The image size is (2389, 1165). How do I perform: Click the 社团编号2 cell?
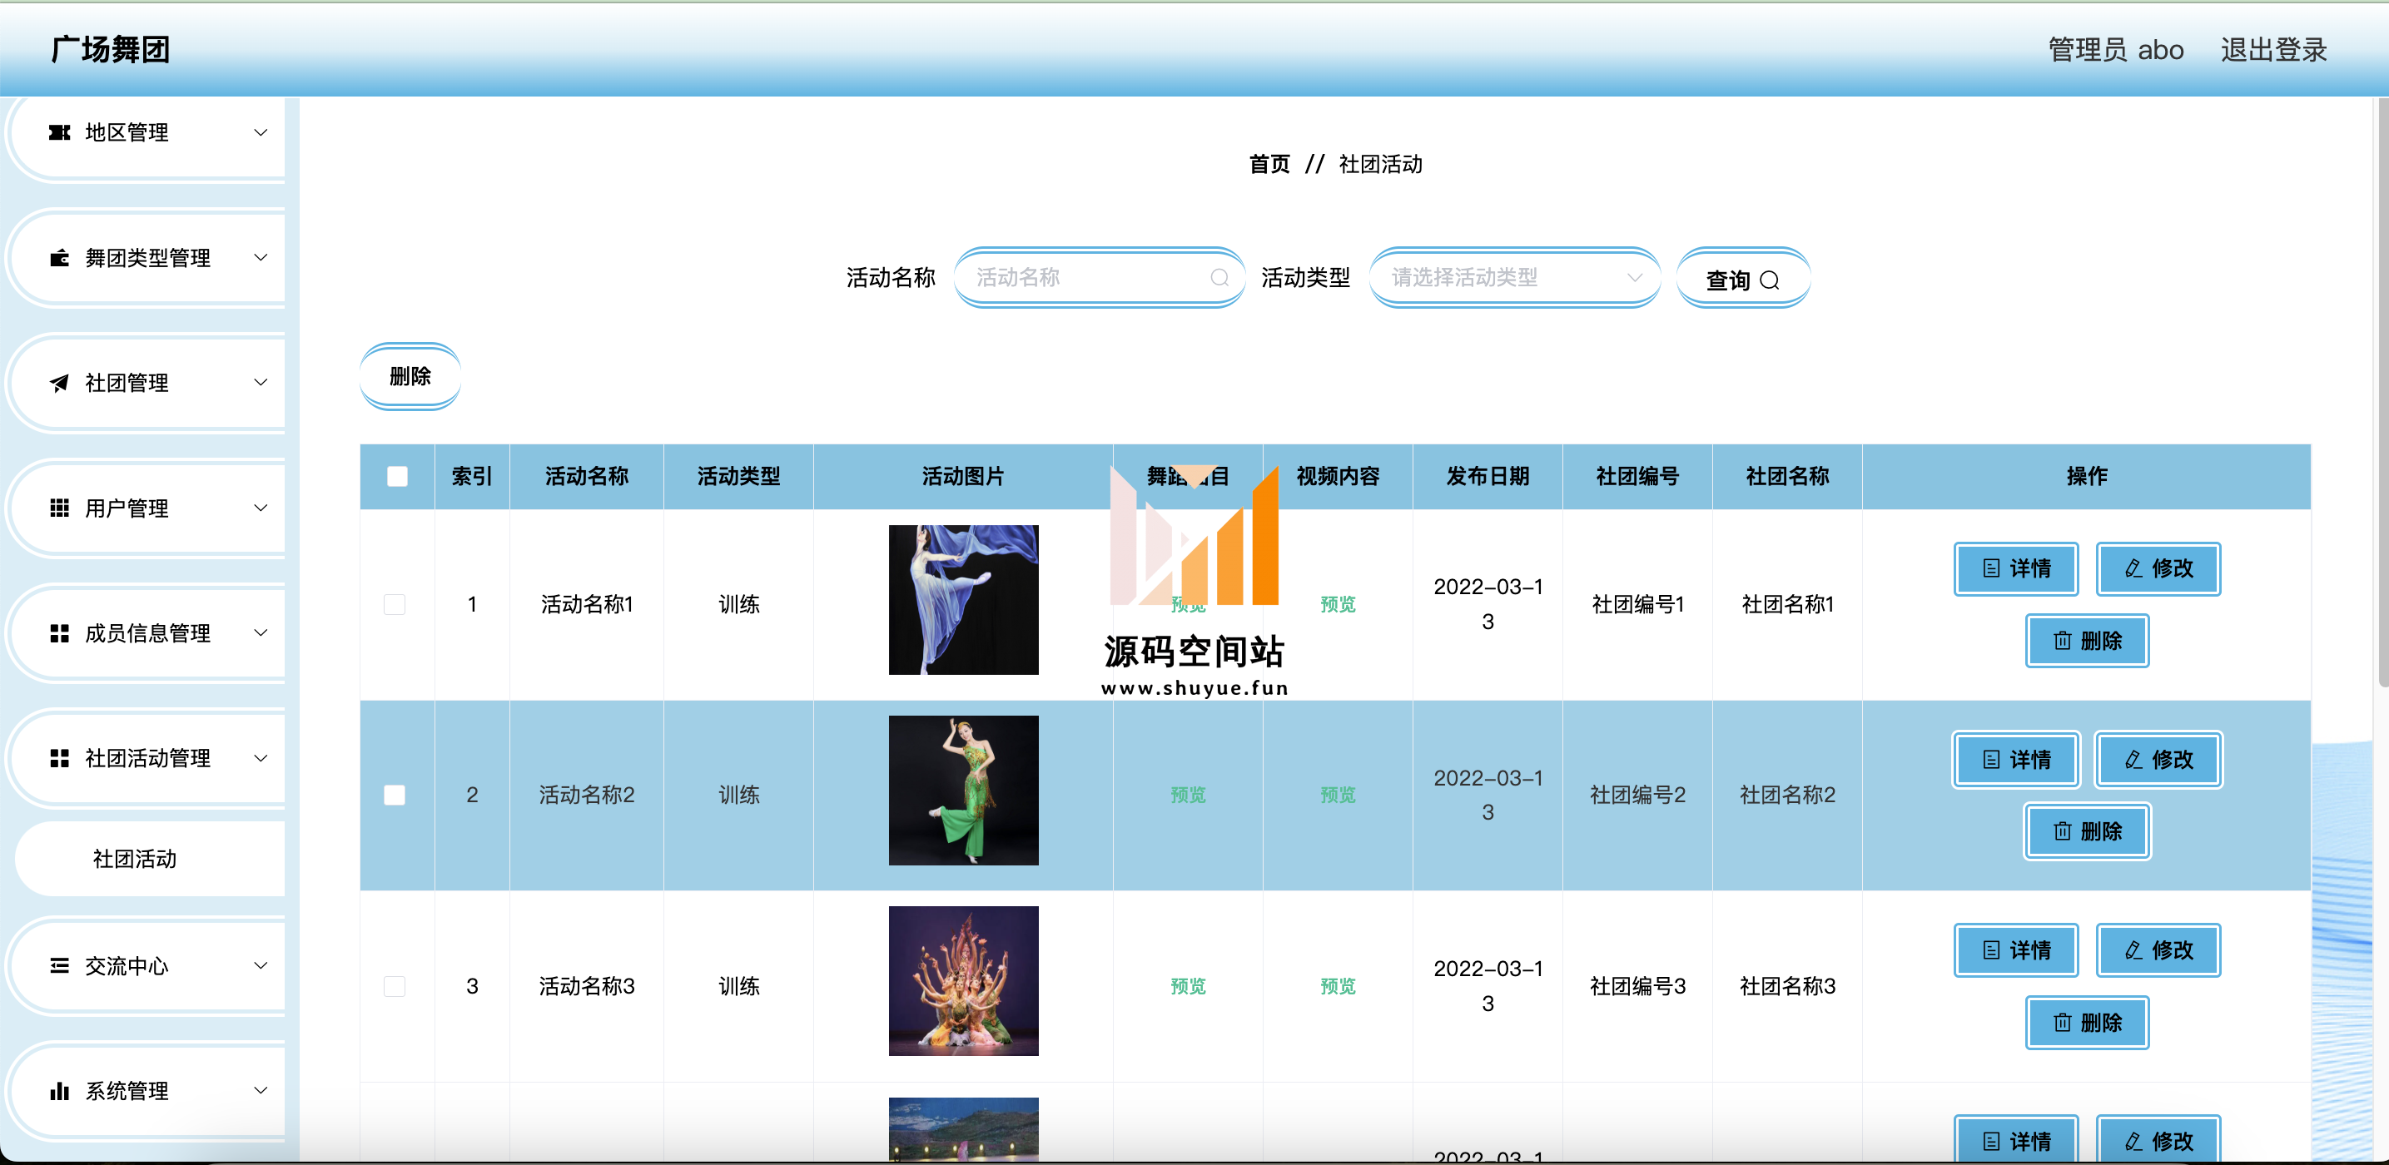[x=1638, y=796]
